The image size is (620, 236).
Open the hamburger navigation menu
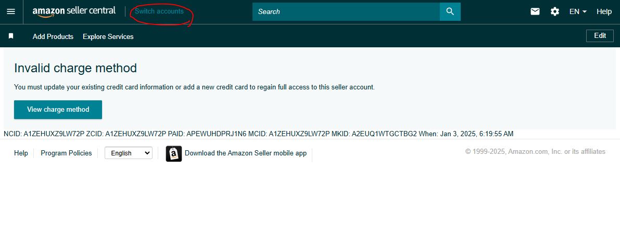click(x=11, y=11)
